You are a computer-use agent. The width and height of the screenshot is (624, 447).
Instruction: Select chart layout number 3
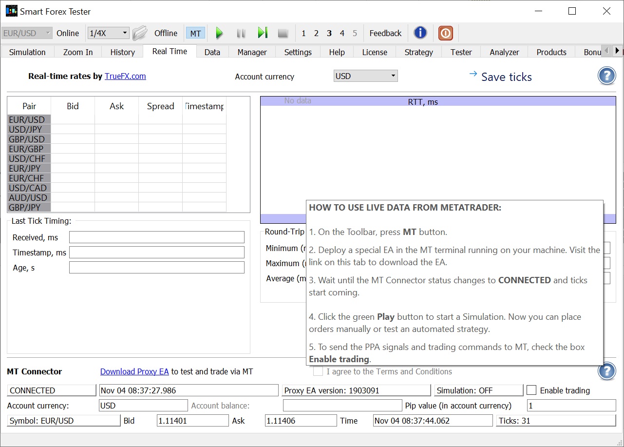click(x=329, y=33)
